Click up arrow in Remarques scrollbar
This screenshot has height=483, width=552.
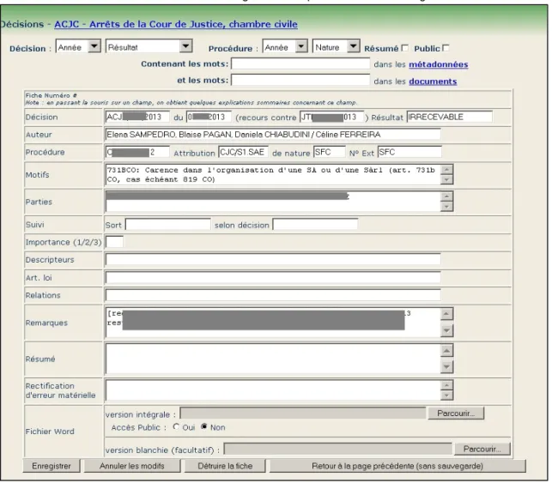tap(446, 313)
